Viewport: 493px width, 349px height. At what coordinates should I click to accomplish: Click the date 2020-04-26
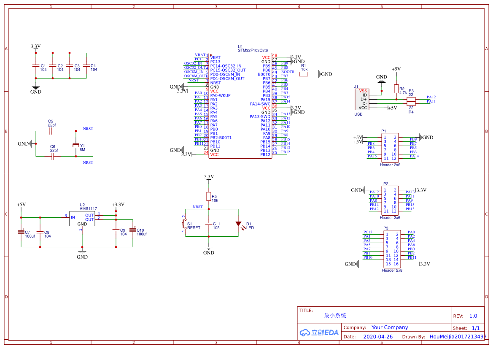pyautogui.click(x=378, y=337)
